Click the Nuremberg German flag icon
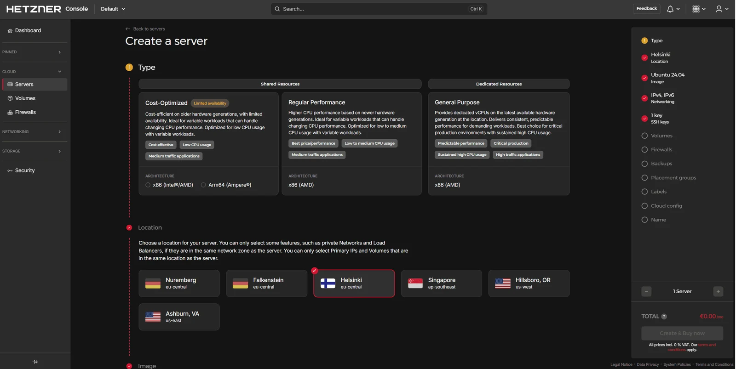The width and height of the screenshot is (736, 369). tap(153, 284)
